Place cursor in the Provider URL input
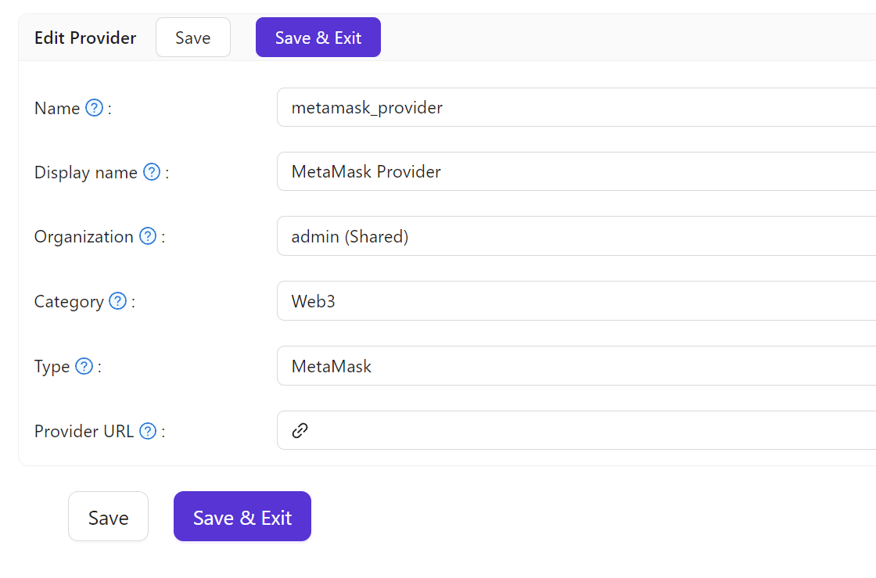Image resolution: width=876 pixels, height=578 pixels. click(x=547, y=430)
